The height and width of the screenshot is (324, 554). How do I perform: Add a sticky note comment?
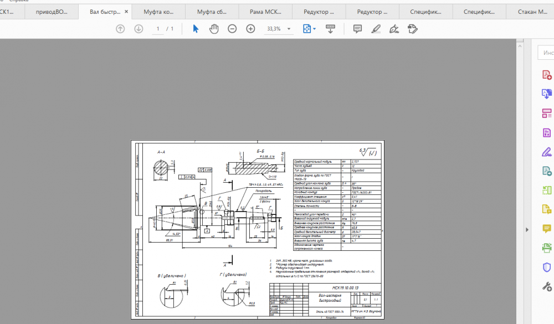[x=357, y=29]
